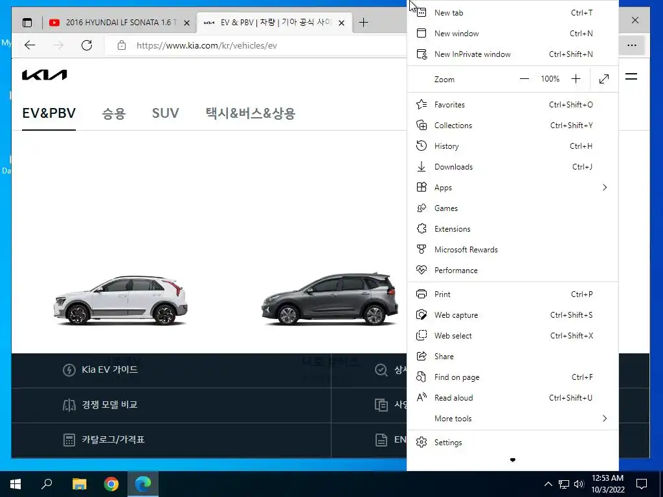The height and width of the screenshot is (497, 663).
Task: Select the EV&PBV vehicle tab
Action: click(49, 113)
